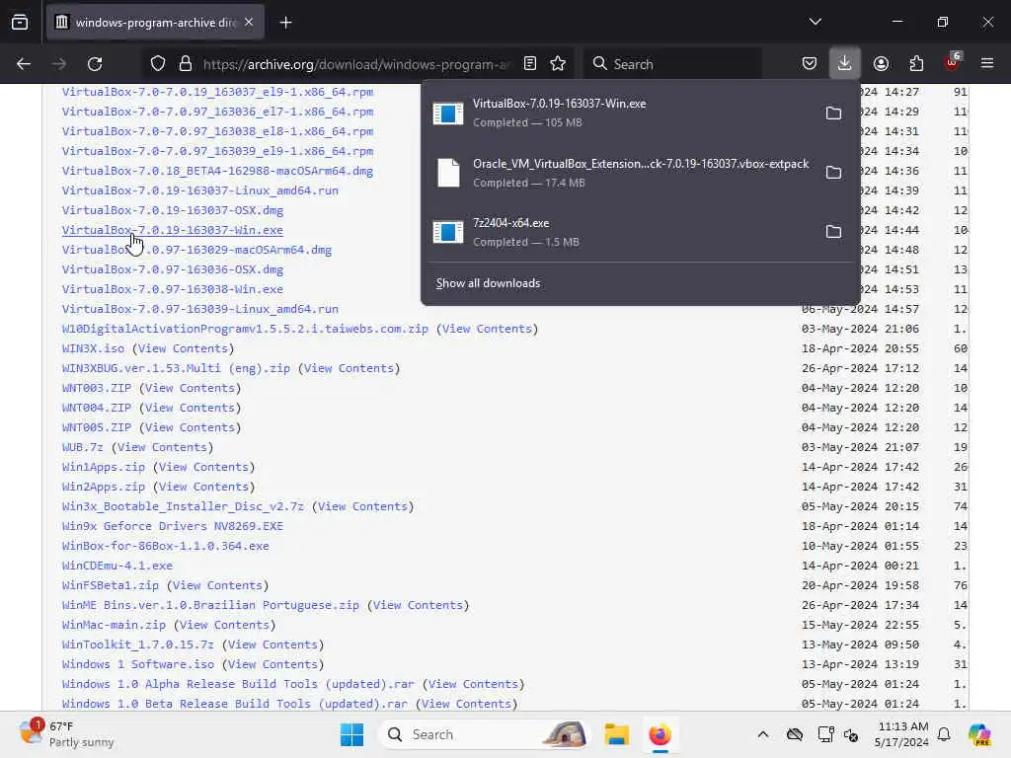The width and height of the screenshot is (1011, 758).
Task: Open Win3x_Bootable_Installer_Disc_v2.7z link
Action: coord(183,506)
